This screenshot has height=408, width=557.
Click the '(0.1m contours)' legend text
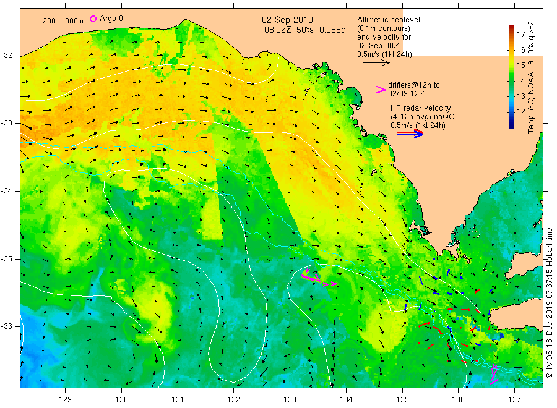point(383,28)
